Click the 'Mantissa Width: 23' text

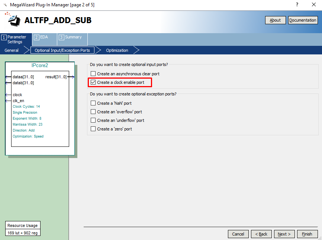28,124
